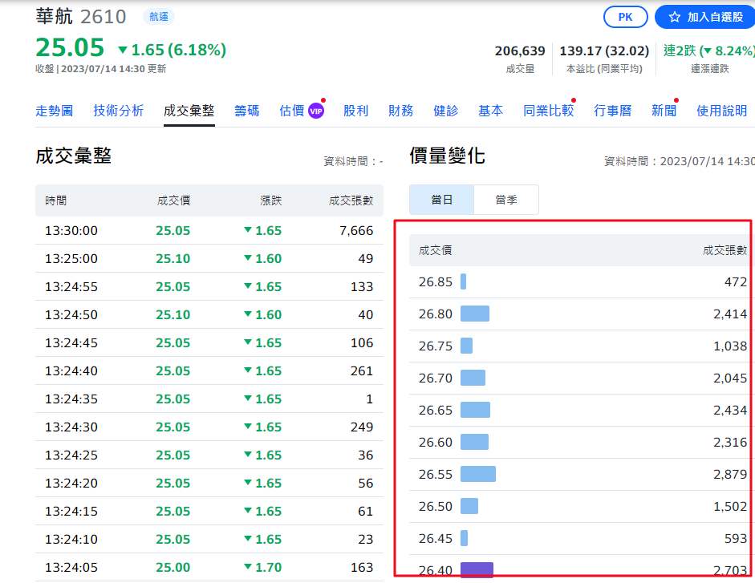Open the 行事曆 tab
Image resolution: width=755 pixels, height=583 pixels.
612,111
